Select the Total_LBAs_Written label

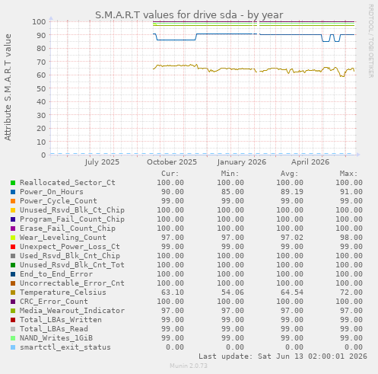[x=61, y=320]
